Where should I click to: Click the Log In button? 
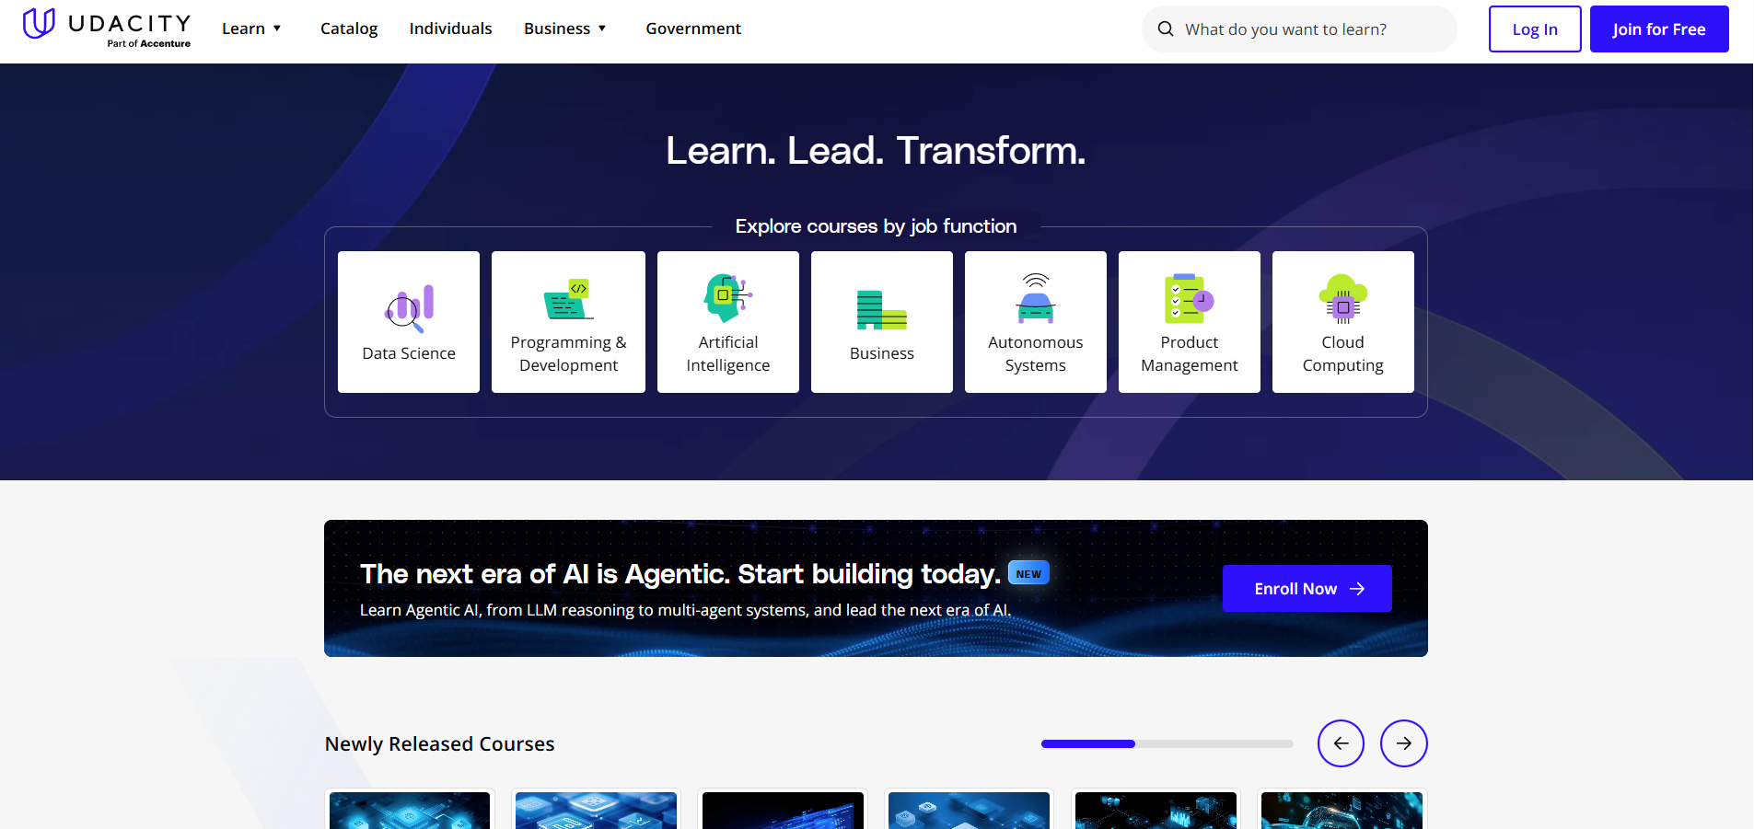(1534, 29)
